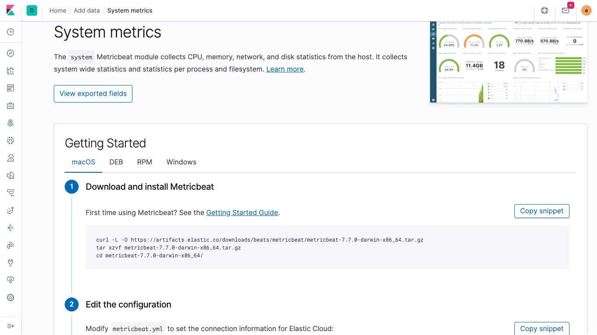Image resolution: width=597 pixels, height=335 pixels.
Task: Open Graph from the sidebar
Action: pos(10,228)
